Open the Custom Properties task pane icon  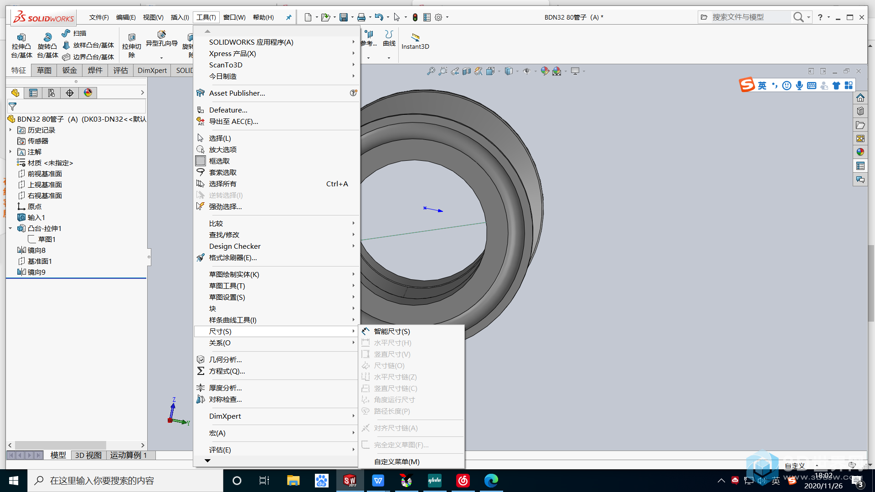[860, 166]
